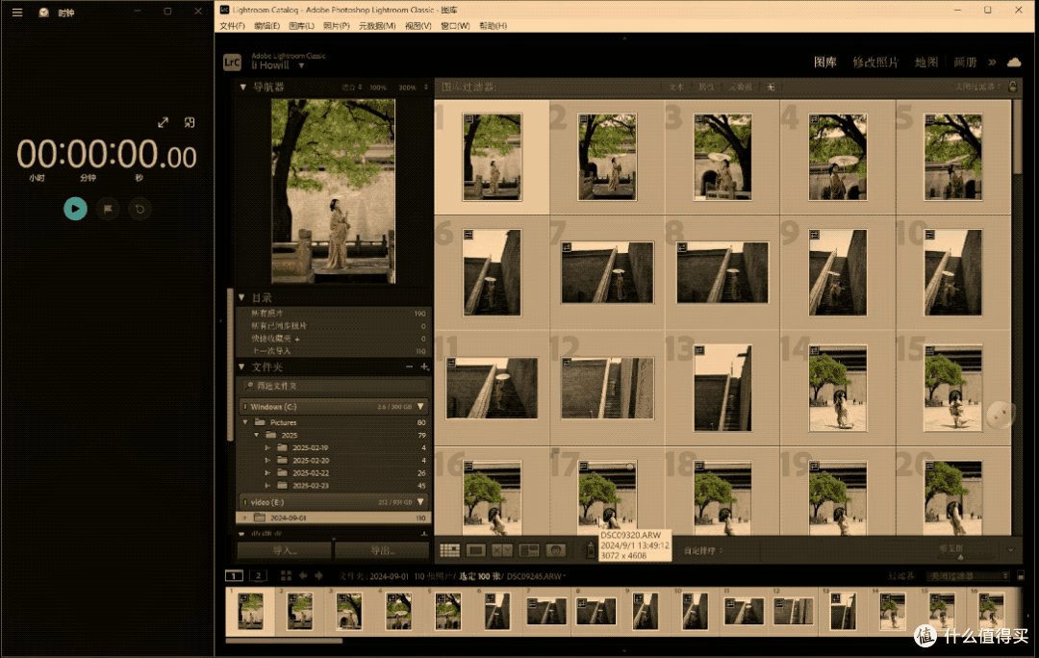Toggle the filmstrip filter switch
Screen dimensions: 1039x658
(x=1021, y=576)
